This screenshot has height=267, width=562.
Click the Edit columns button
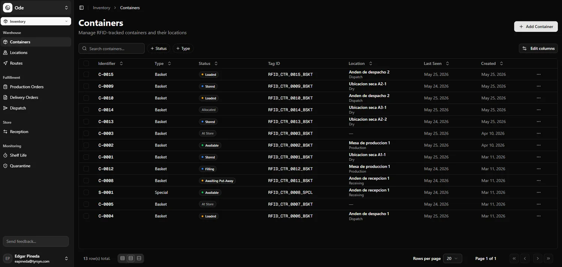(538, 48)
